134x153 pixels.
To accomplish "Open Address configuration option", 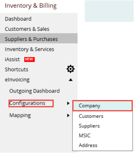I will coord(88,145).
